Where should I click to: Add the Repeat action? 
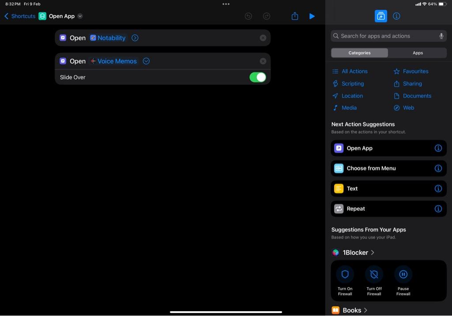coord(388,209)
